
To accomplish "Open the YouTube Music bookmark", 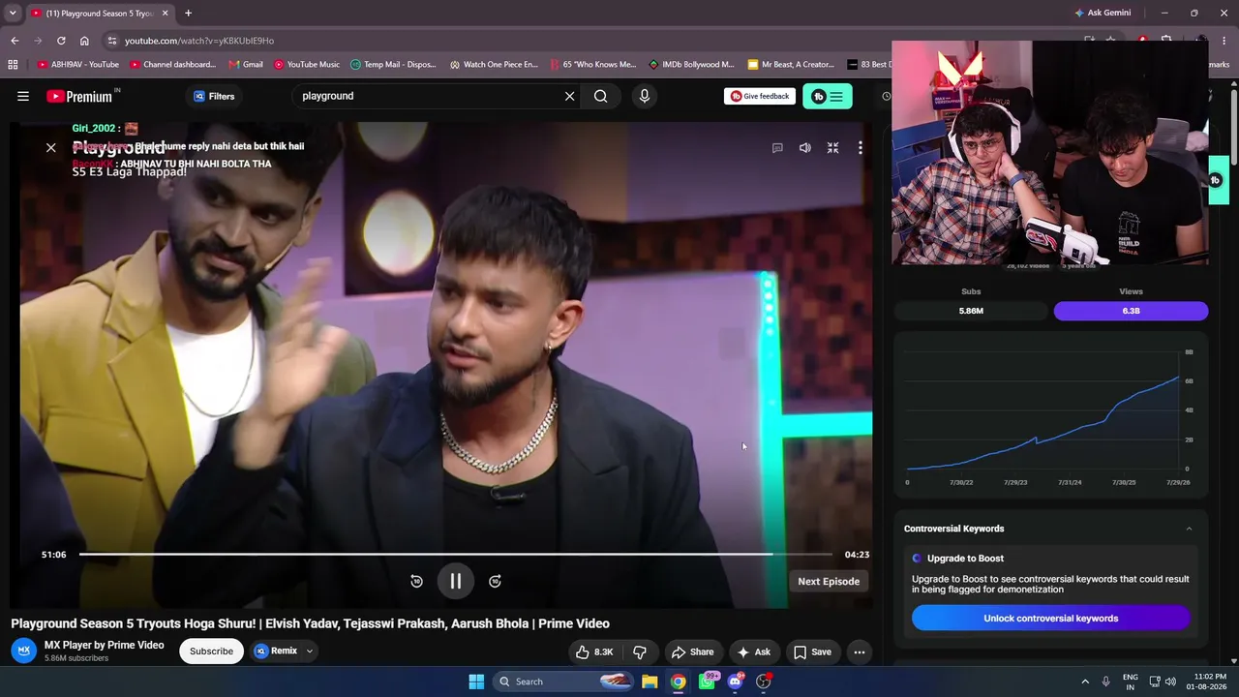I will 307,65.
